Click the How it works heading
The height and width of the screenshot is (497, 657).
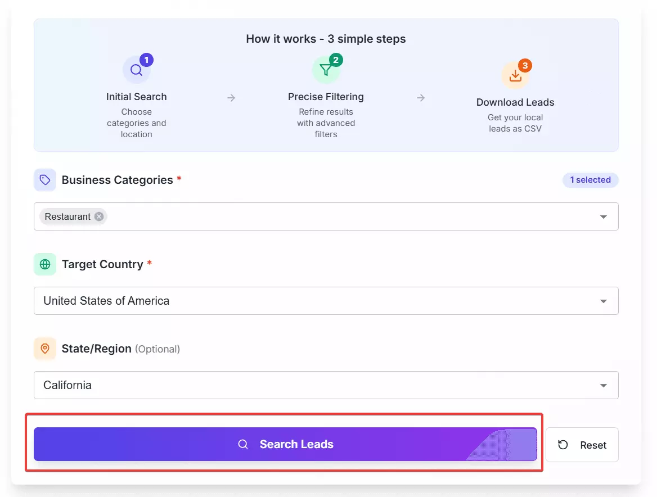(x=326, y=39)
